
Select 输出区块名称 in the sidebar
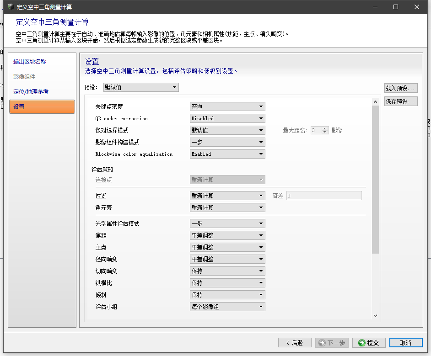pos(30,62)
